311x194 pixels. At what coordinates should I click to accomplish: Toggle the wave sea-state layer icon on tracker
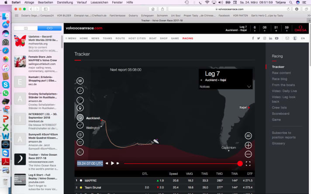click(80, 142)
